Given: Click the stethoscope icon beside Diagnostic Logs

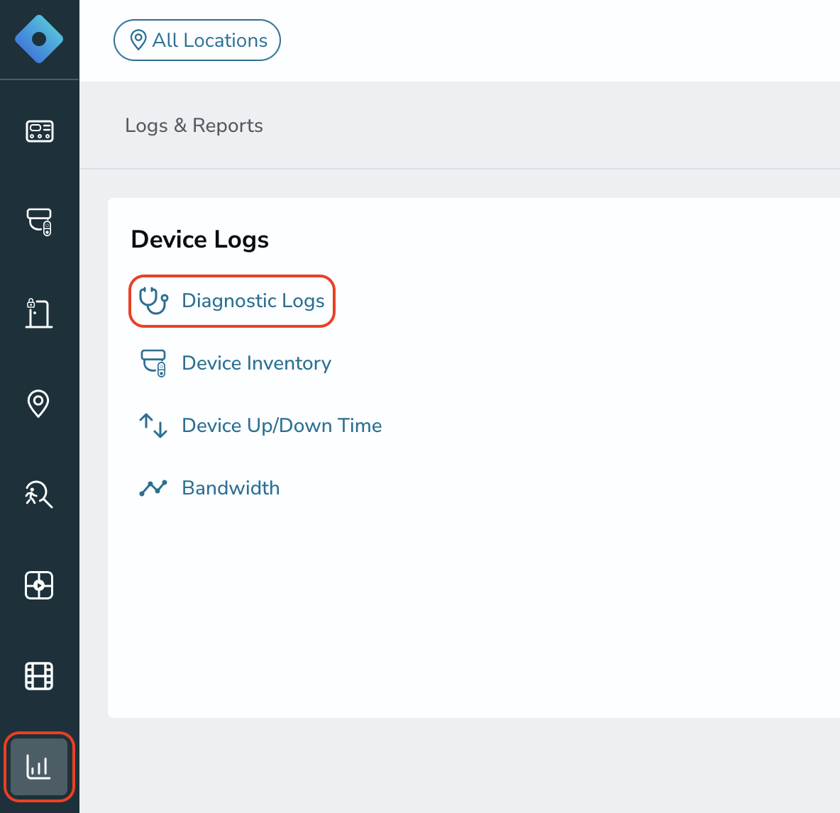Looking at the screenshot, I should (154, 301).
